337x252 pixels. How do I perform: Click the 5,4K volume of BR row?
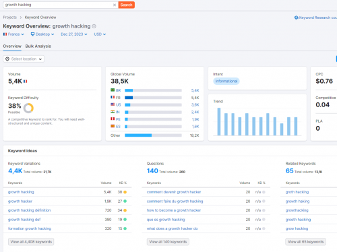pyautogui.click(x=195, y=90)
